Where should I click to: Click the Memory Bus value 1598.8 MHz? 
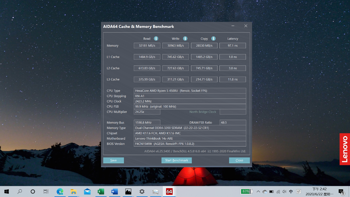click(147, 123)
